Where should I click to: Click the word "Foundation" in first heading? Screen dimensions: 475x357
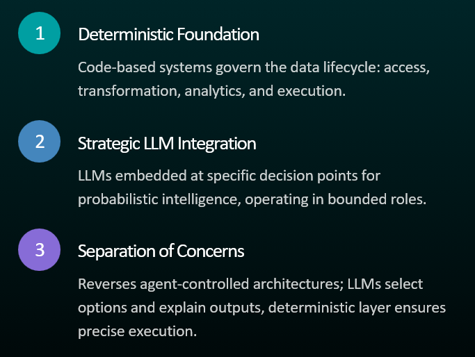click(224, 34)
